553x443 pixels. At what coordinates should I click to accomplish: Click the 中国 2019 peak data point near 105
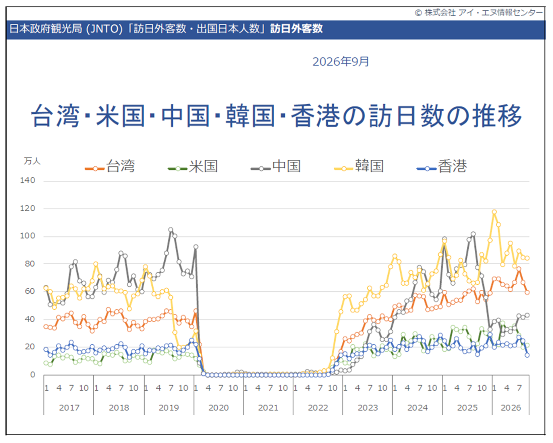click(171, 230)
